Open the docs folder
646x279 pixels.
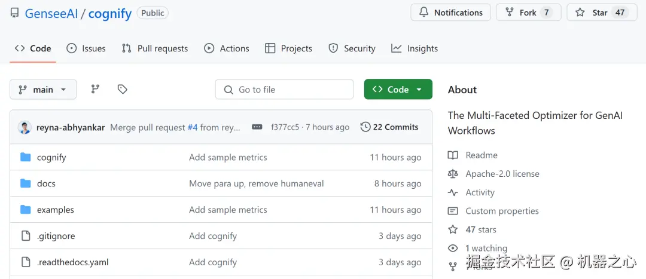click(46, 183)
